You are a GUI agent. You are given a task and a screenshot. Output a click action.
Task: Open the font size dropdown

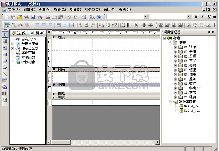[x=189, y=16]
